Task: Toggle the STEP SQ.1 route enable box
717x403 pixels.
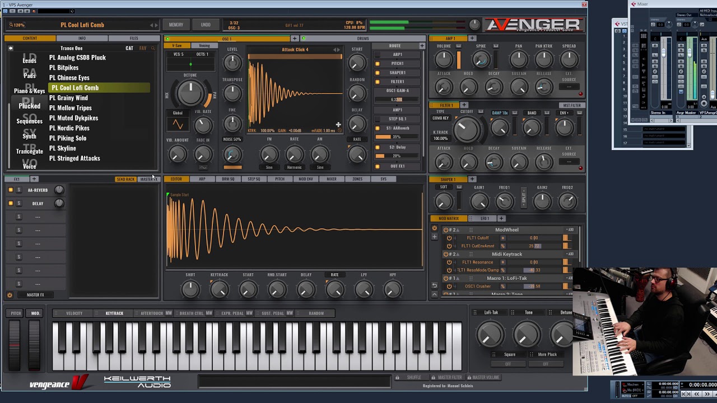Action: pos(377,119)
